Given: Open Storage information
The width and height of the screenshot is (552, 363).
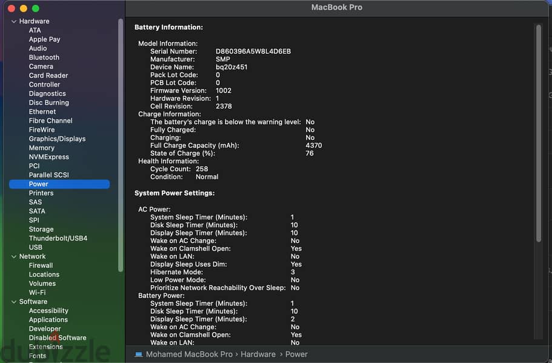Looking at the screenshot, I should coord(41,230).
